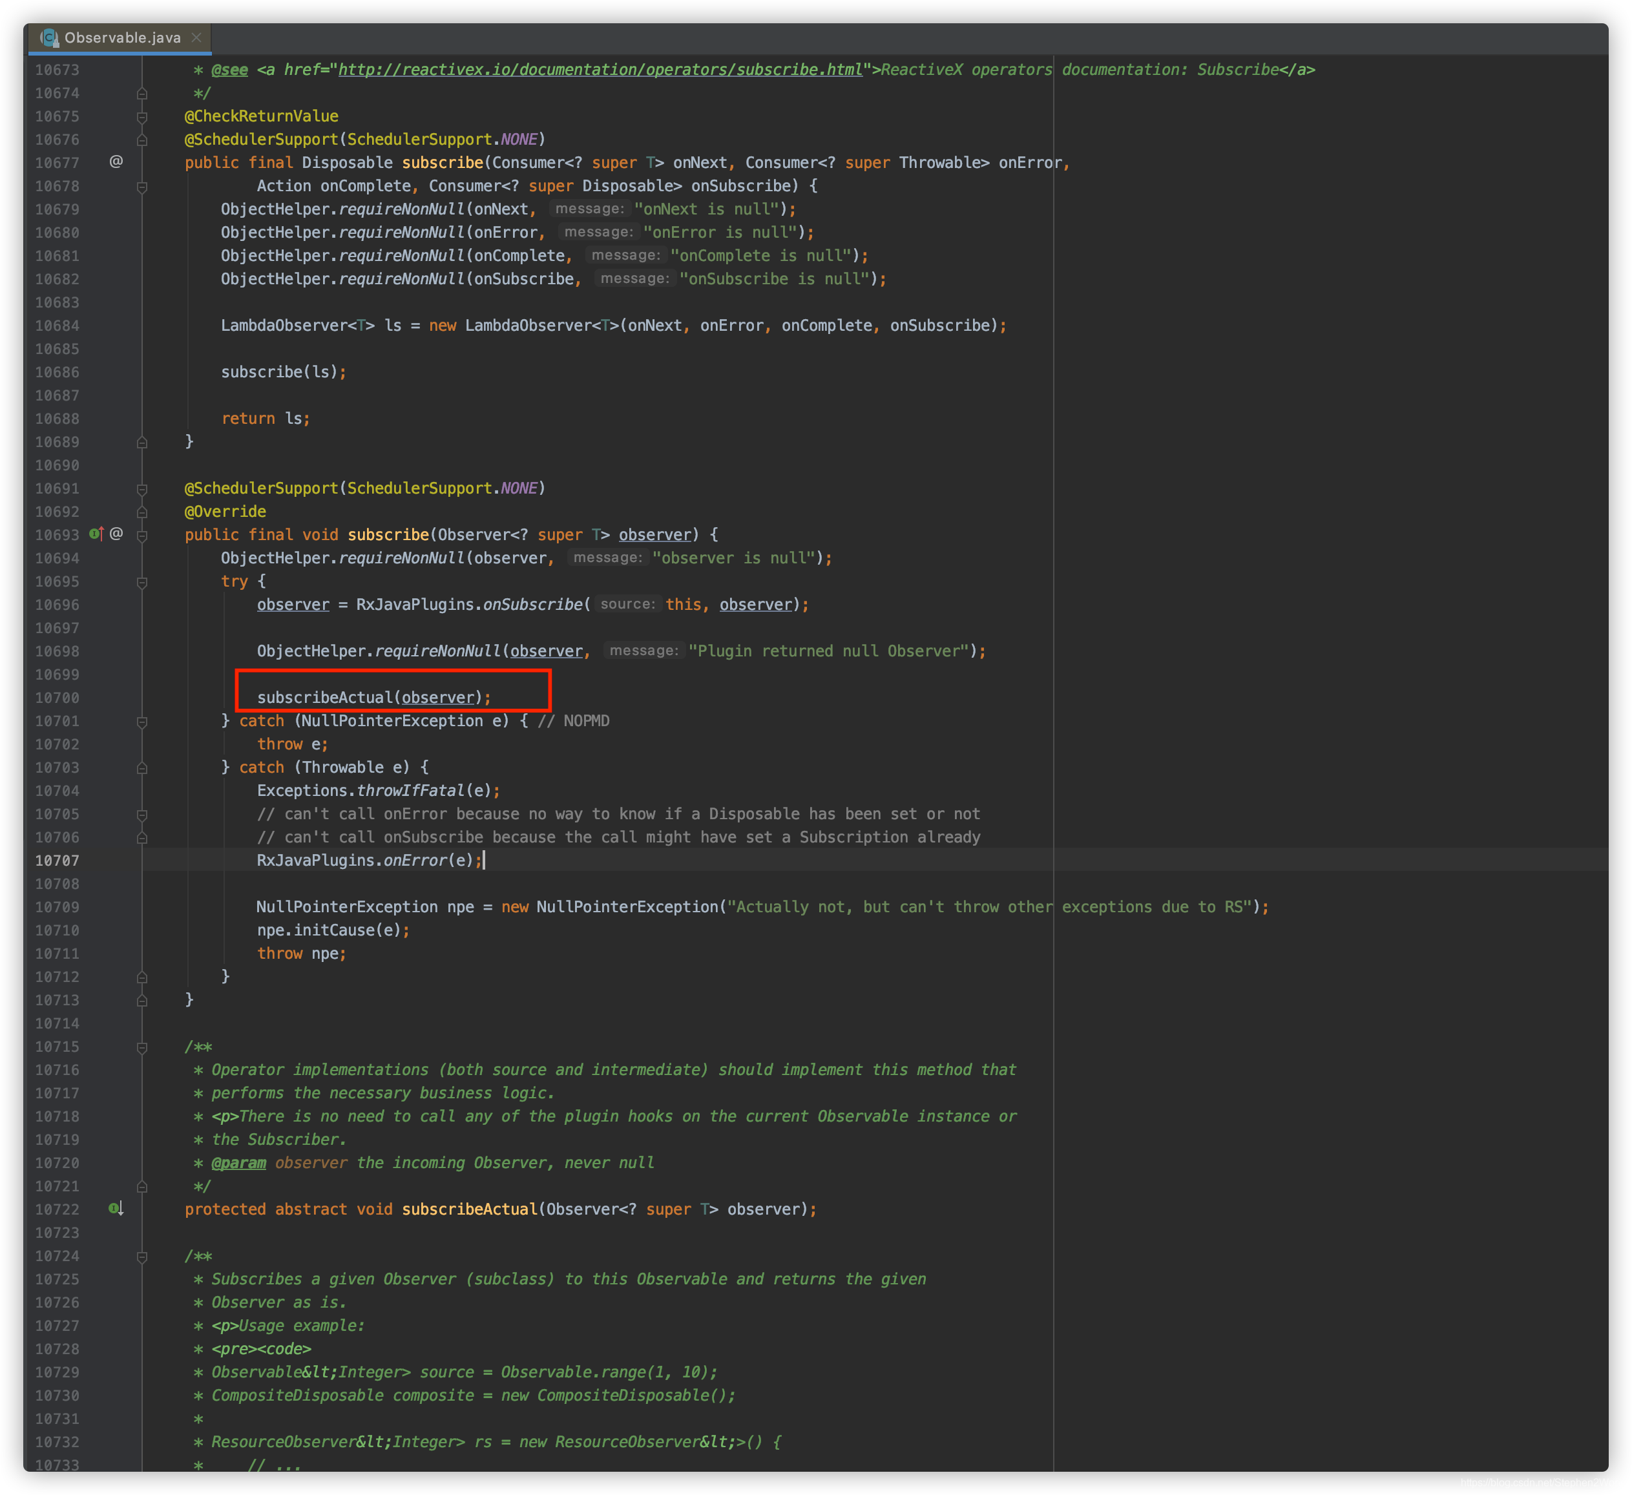Click the abstract subscribeActual method name on line 10722

(470, 1208)
